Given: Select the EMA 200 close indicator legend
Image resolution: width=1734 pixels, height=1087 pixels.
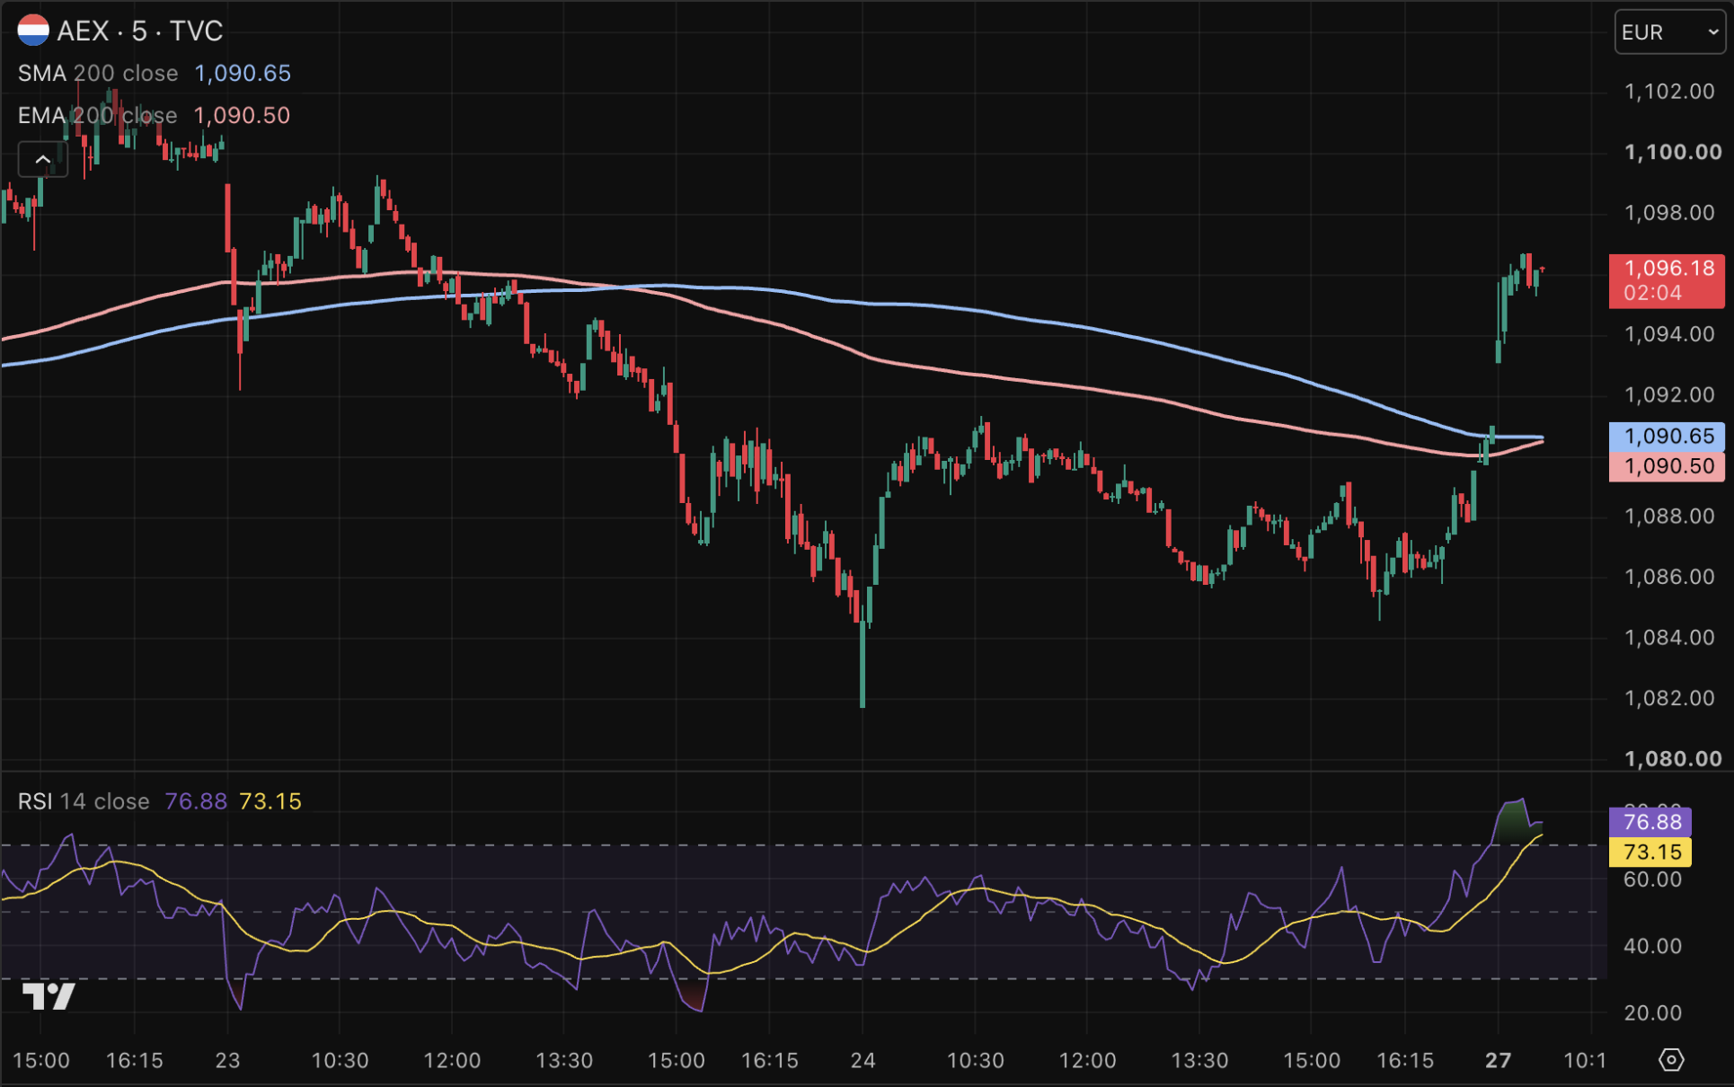Looking at the screenshot, I should 97,116.
